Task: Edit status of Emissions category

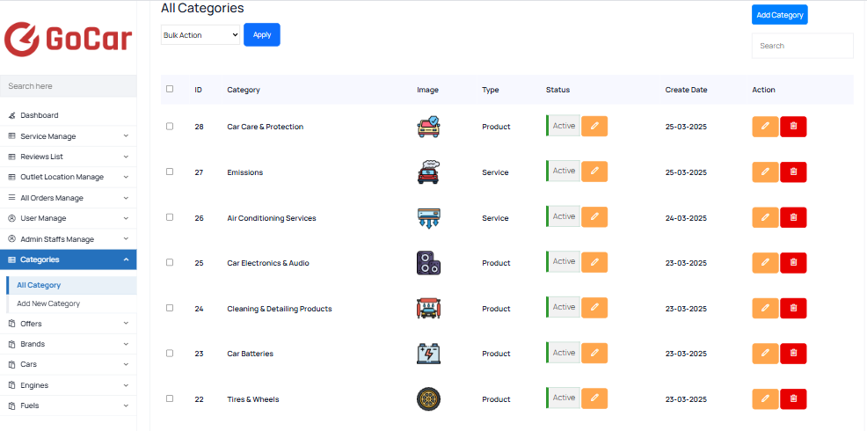Action: (594, 172)
